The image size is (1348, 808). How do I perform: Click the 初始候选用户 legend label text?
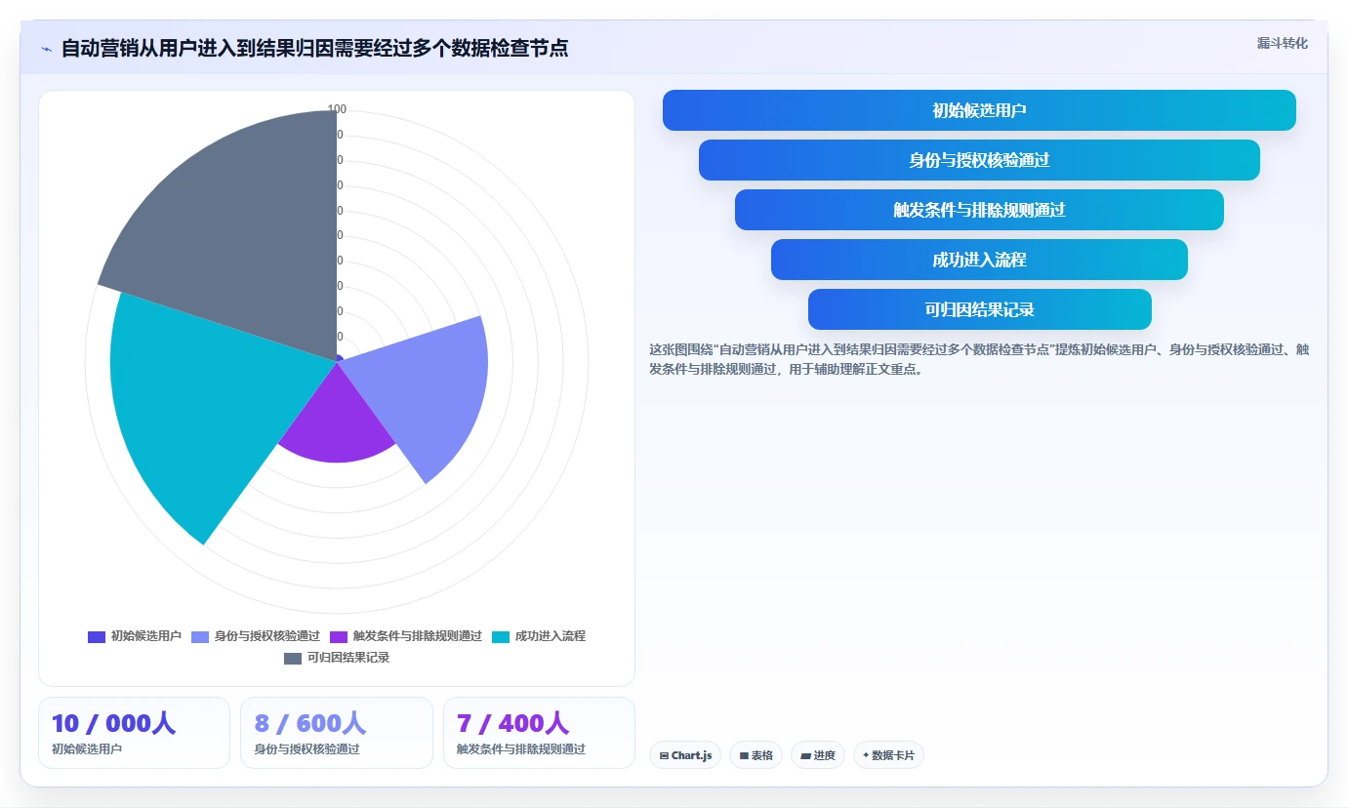coord(146,636)
